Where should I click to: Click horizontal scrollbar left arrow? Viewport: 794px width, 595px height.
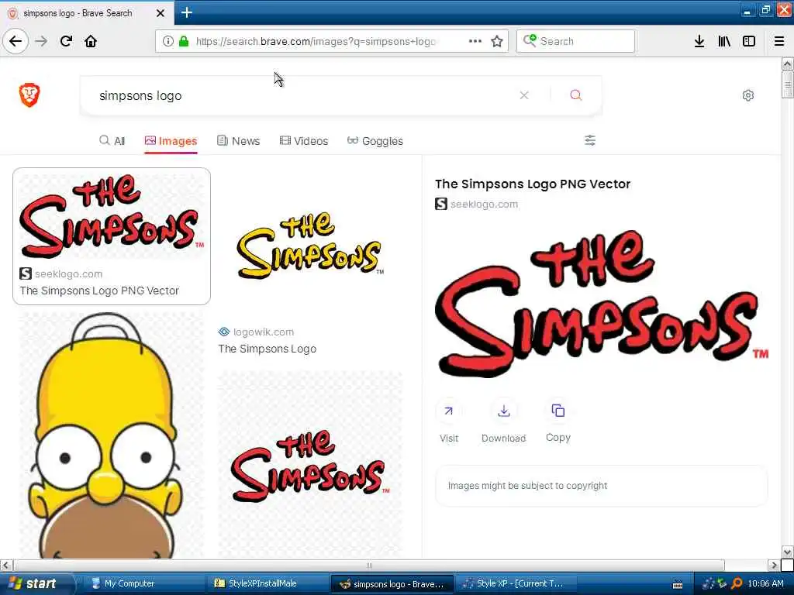[x=5, y=565]
